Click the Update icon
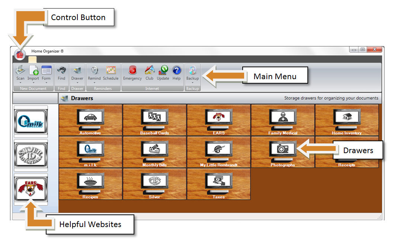The image size is (393, 249). click(x=163, y=70)
